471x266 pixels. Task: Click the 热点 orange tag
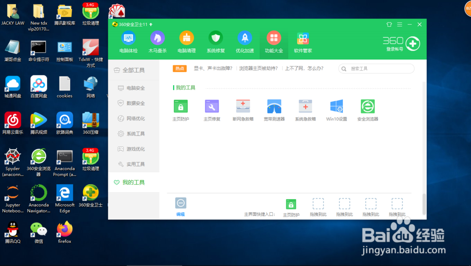[x=179, y=68]
